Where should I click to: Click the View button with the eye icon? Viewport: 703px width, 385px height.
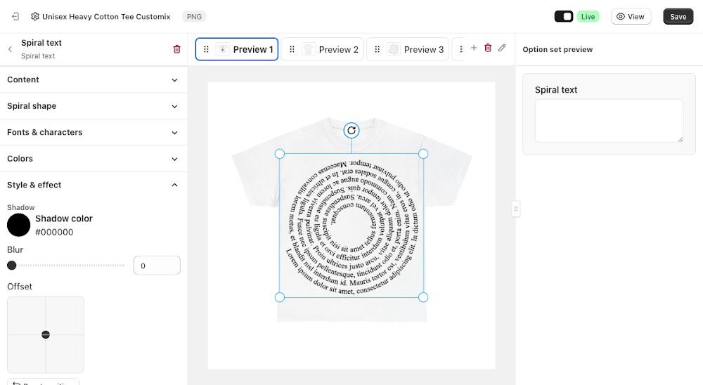631,17
